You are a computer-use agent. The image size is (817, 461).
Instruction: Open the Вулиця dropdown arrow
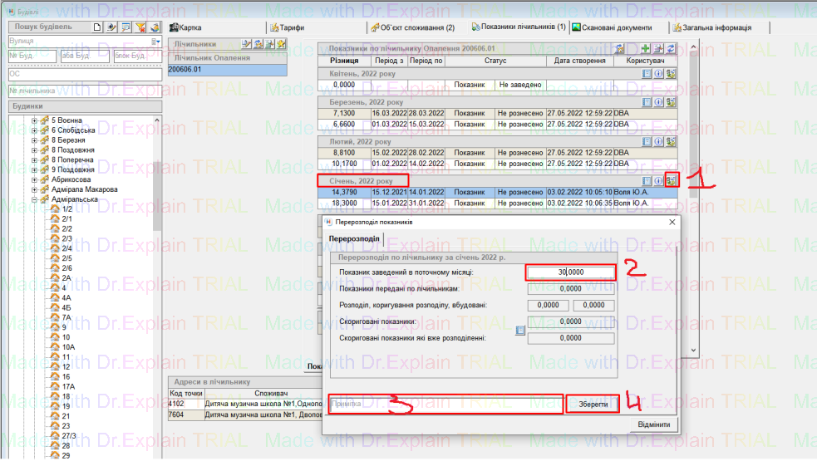[155, 41]
